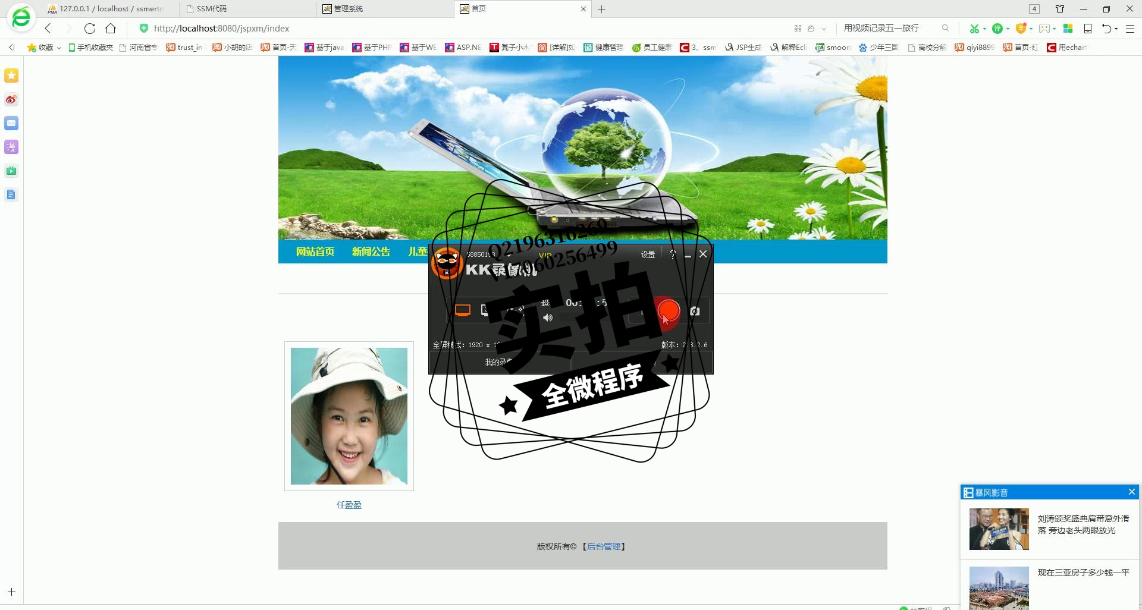Screen dimensions: 1142x610
Task: Open the shield wallet icon
Action: coord(1021,28)
